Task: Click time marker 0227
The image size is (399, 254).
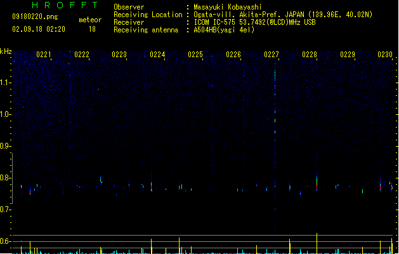Action: tap(271, 55)
